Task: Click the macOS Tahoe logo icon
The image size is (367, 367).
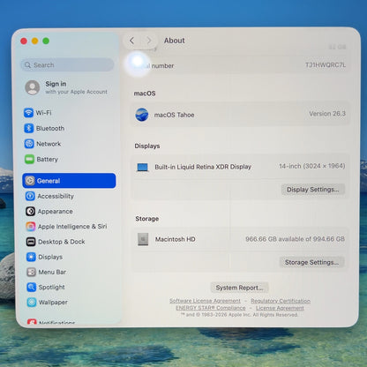Action: pos(142,115)
